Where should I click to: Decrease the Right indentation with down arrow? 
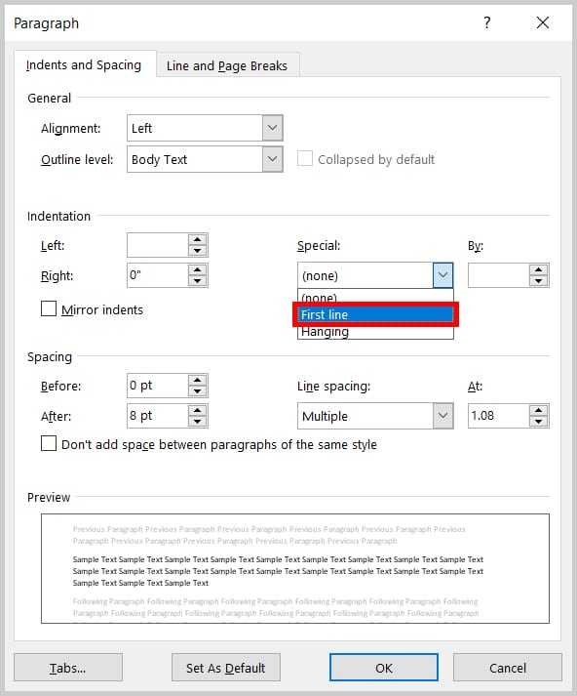197,281
